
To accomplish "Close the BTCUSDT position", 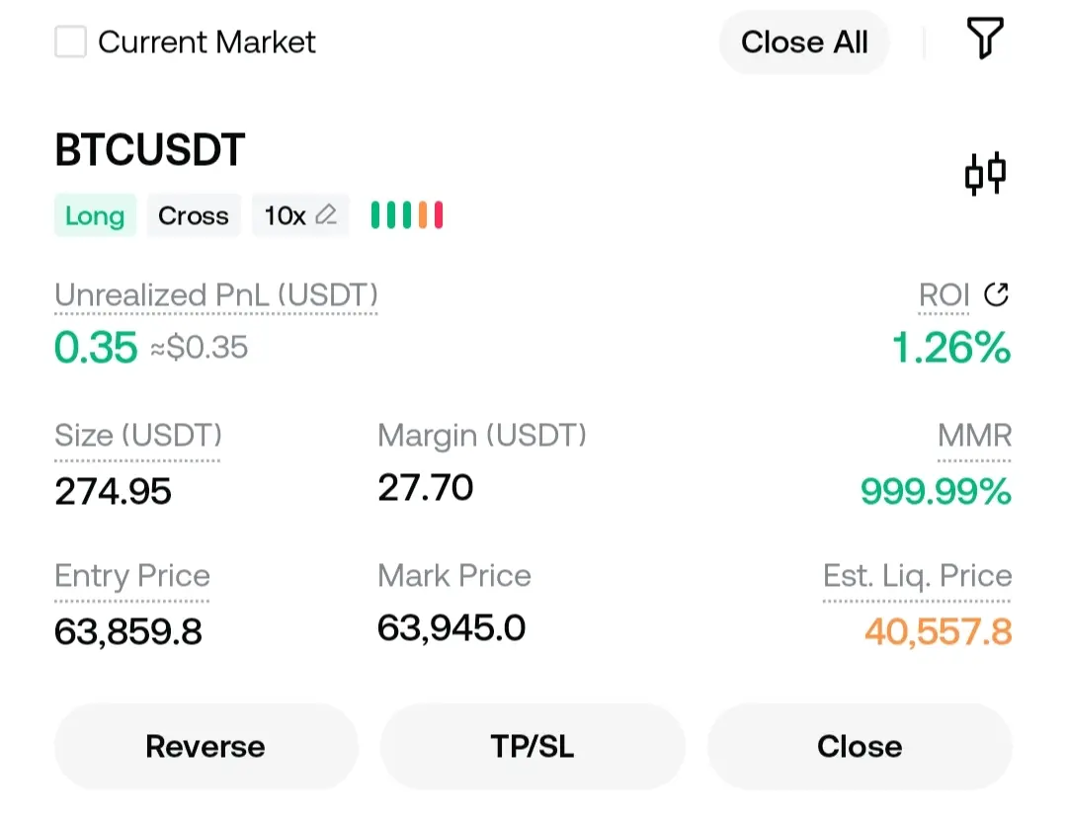I will [860, 747].
